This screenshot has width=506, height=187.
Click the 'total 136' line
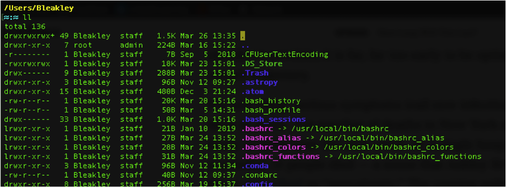tap(25, 26)
